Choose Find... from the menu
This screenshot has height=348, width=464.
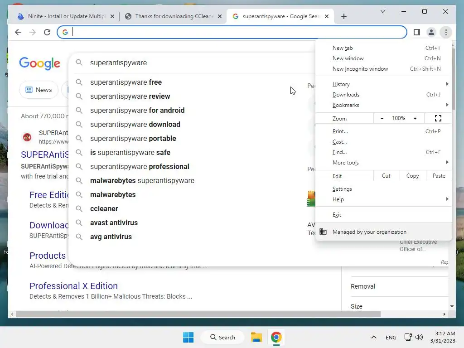click(x=383, y=152)
